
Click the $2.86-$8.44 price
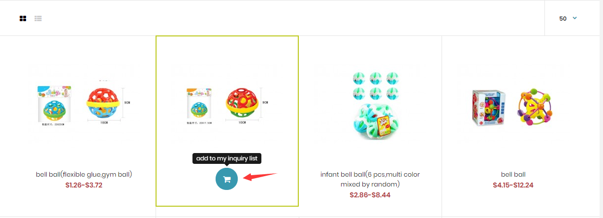coord(370,195)
